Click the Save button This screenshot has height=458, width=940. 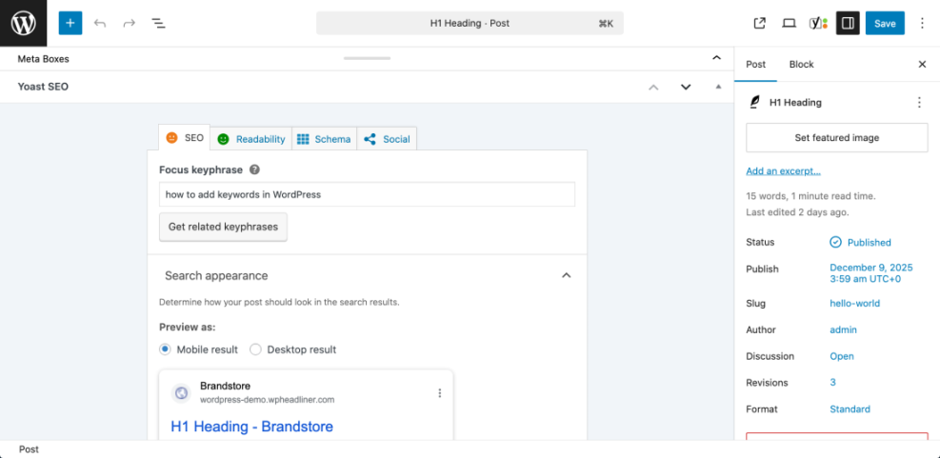pyautogui.click(x=885, y=24)
